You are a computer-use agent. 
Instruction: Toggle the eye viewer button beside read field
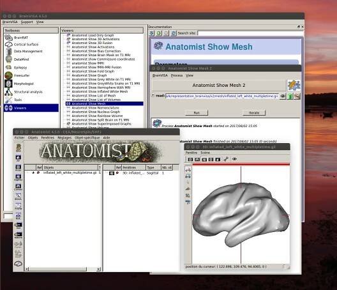pos(283,96)
